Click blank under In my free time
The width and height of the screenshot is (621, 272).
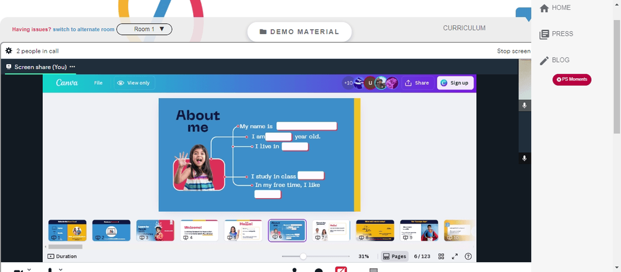coord(268,194)
